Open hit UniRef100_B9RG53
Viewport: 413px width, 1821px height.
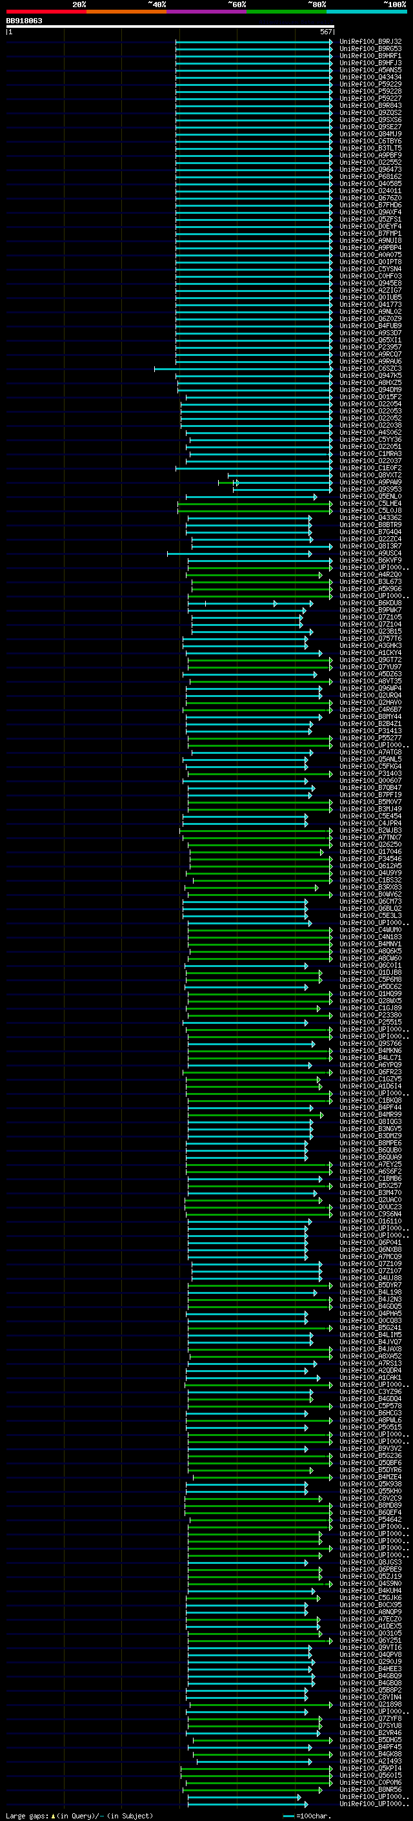(x=370, y=49)
